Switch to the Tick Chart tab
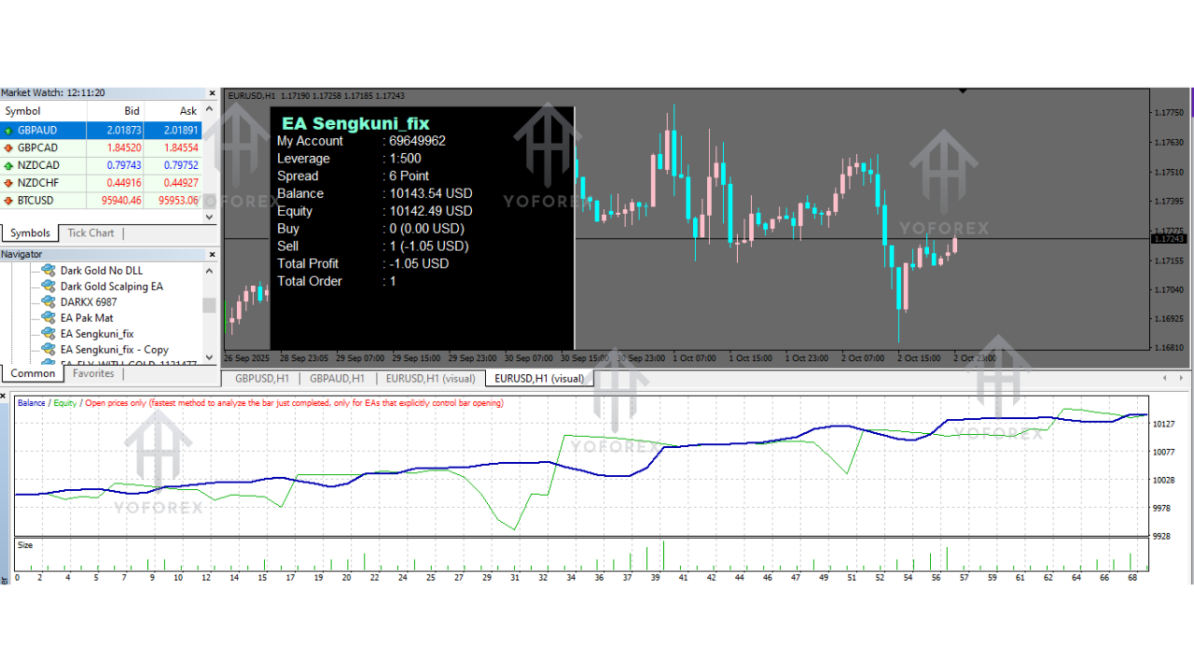The image size is (1194, 672). 90,233
